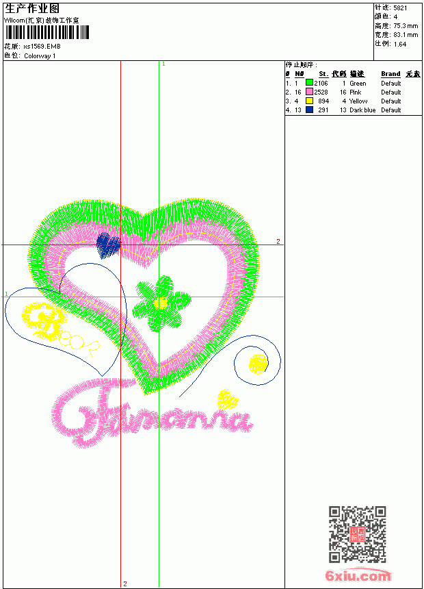Click the yellow color swatch in list
The height and width of the screenshot is (589, 424).
(x=309, y=101)
